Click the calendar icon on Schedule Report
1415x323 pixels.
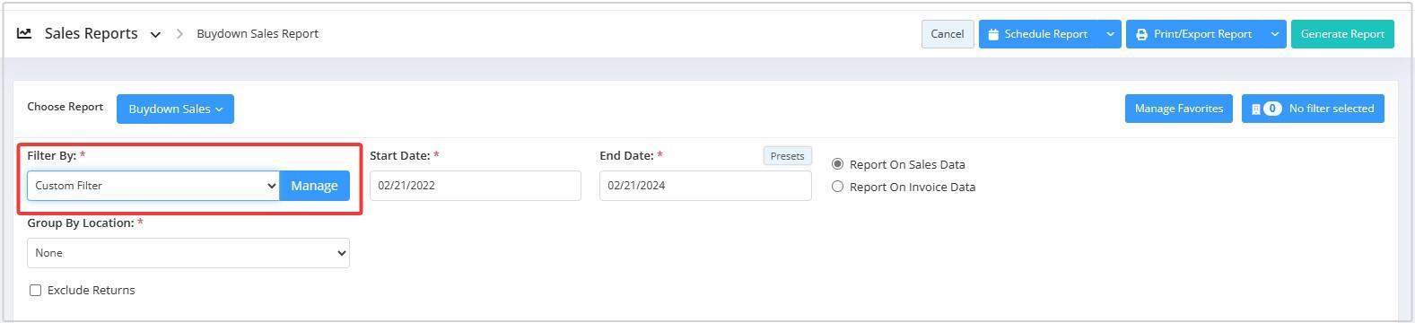point(993,34)
